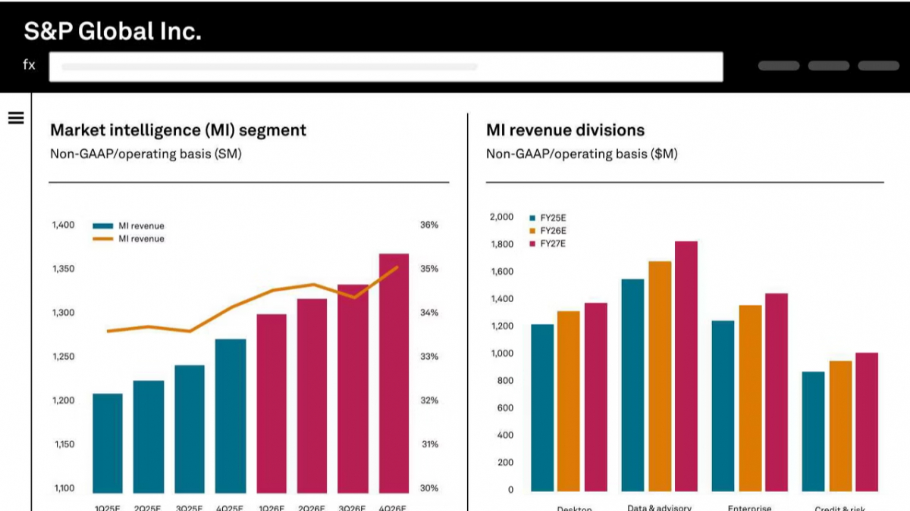
Task: Select the 2Q26E revenue bar
Action: click(312, 396)
